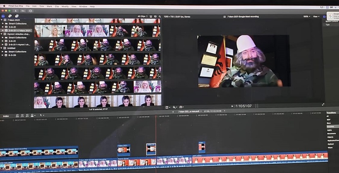Open the Mark menu

click(49, 6)
